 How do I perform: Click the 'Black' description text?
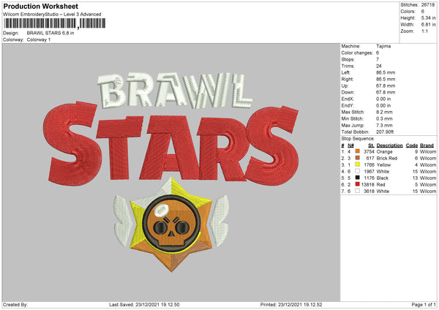point(383,178)
